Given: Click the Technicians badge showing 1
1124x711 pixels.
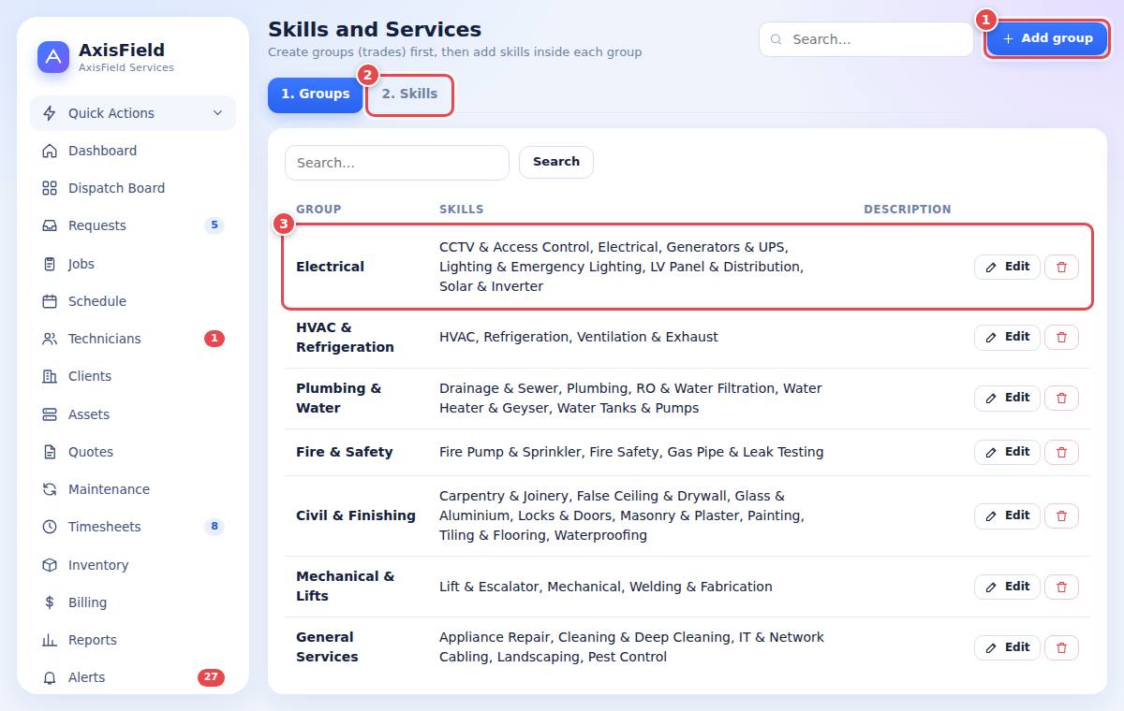Looking at the screenshot, I should [214, 339].
